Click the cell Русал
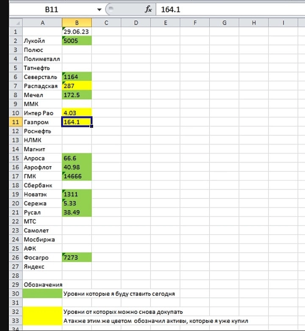Screen dimensions: 305x331 tap(42, 212)
